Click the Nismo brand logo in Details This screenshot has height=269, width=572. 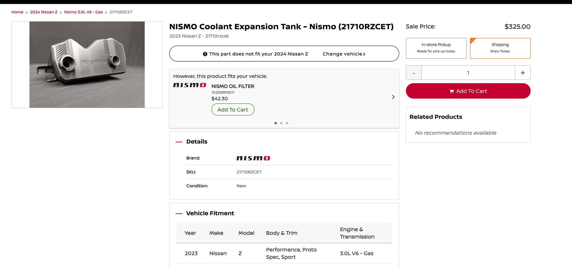(x=253, y=158)
